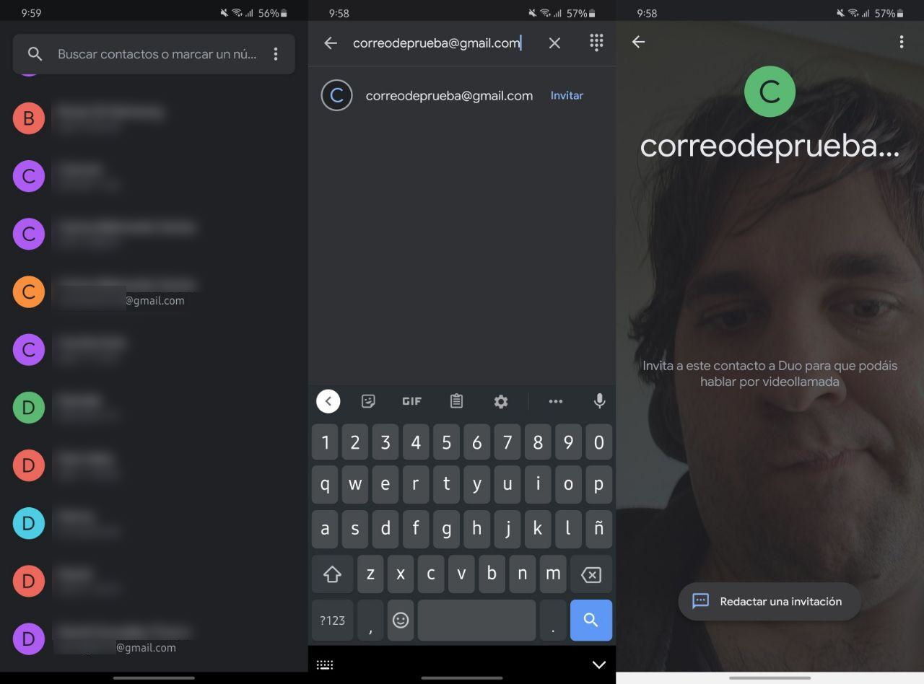Switch to the ?123 symbols layout
924x684 pixels.
(333, 621)
